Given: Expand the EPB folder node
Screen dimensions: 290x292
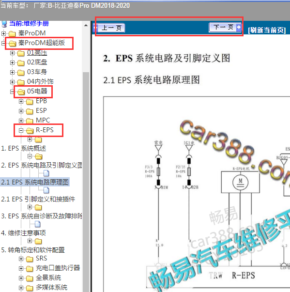Looking at the screenshot, I should (21, 102).
